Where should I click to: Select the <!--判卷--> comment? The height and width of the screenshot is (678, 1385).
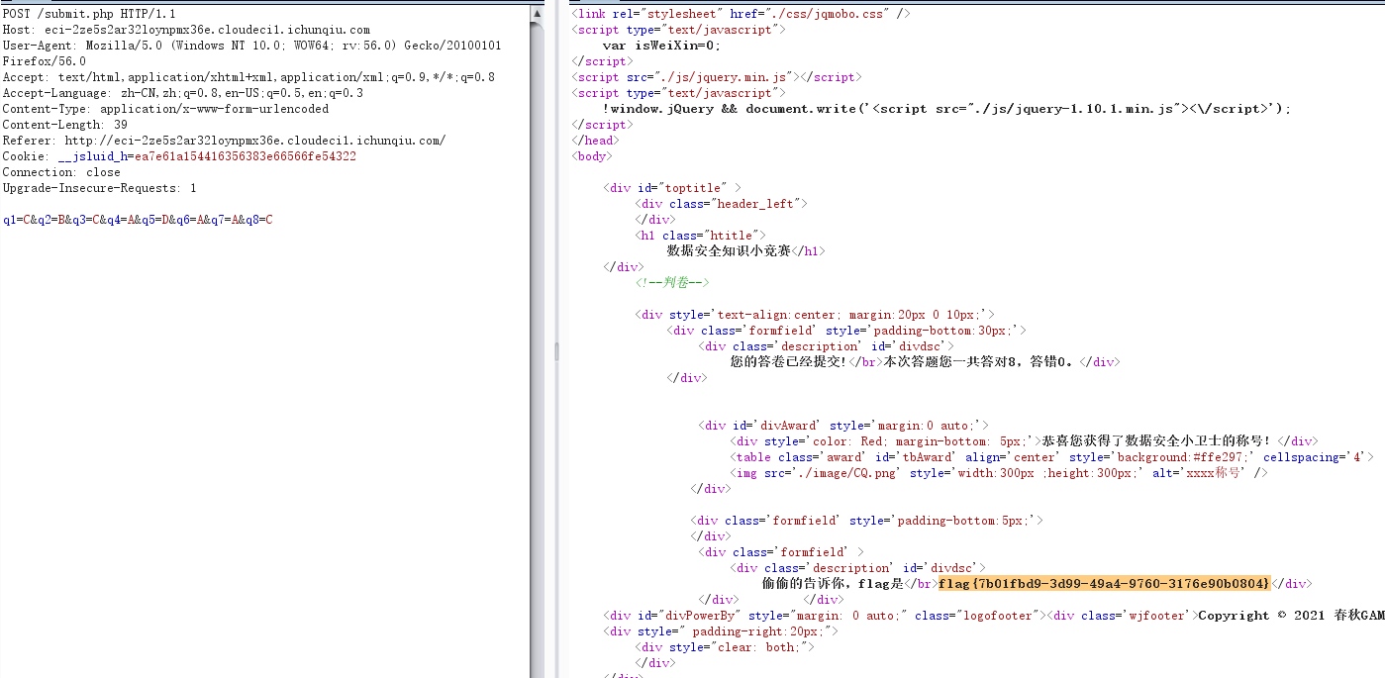pos(673,283)
